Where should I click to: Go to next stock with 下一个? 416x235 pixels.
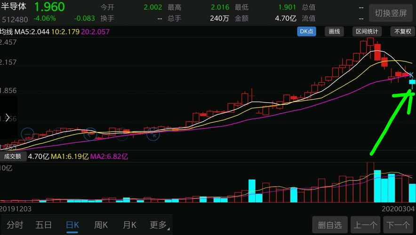tap(398, 225)
